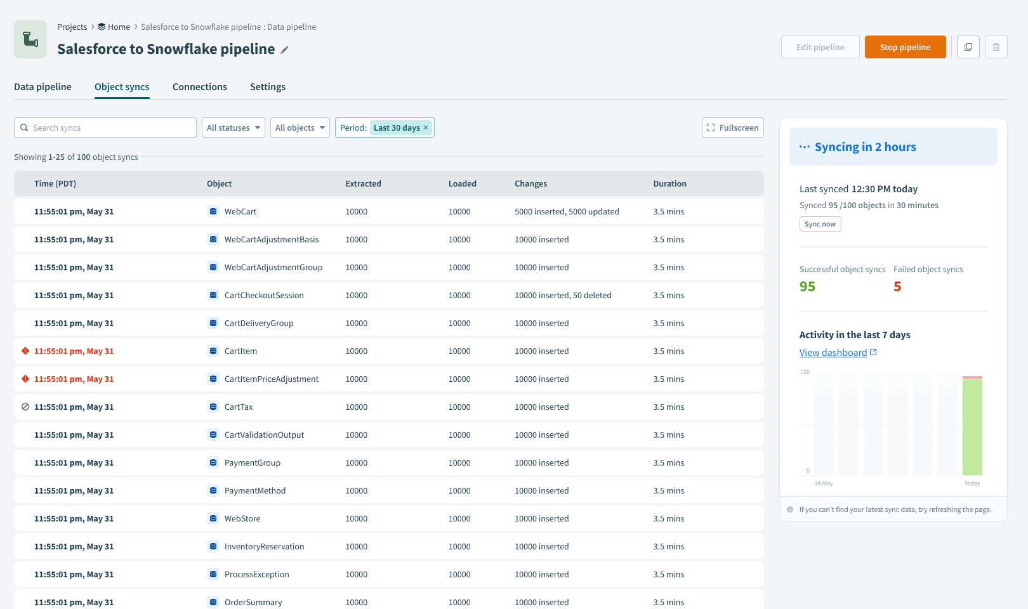Click the CartTax object name
This screenshot has height=609, width=1028.
(x=239, y=407)
